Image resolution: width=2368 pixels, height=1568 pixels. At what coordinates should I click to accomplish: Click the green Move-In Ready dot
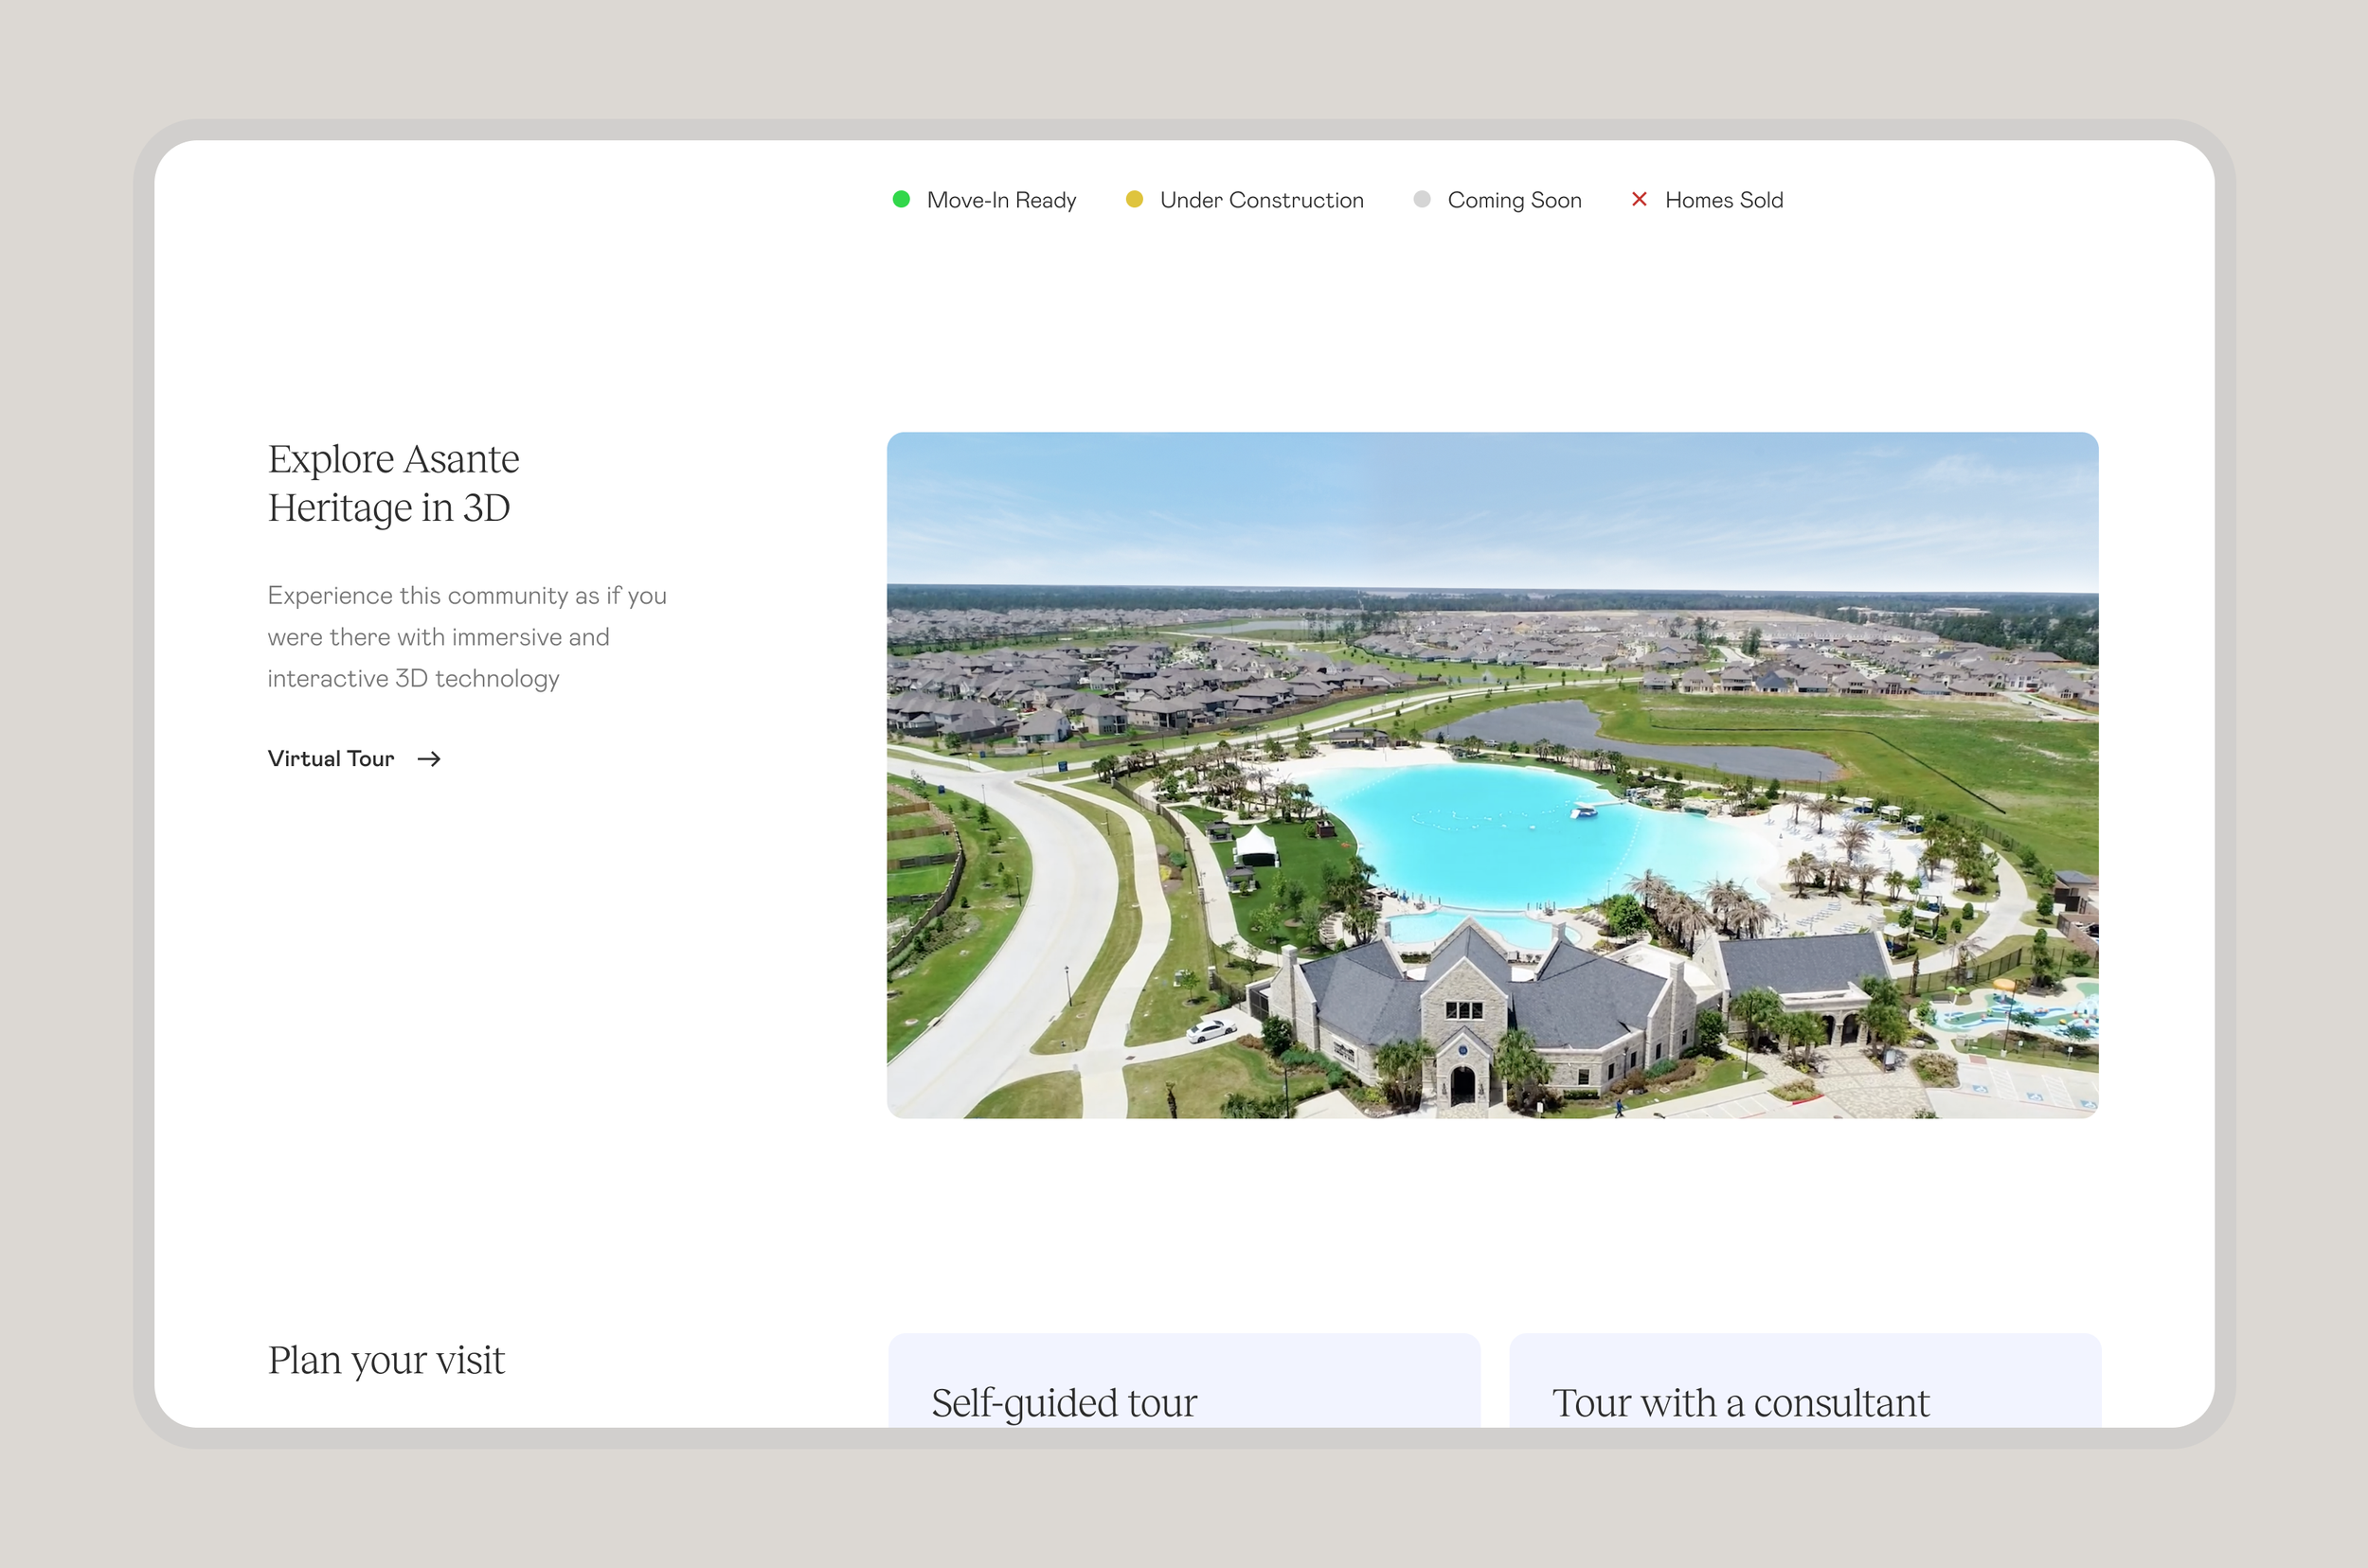pyautogui.click(x=901, y=199)
